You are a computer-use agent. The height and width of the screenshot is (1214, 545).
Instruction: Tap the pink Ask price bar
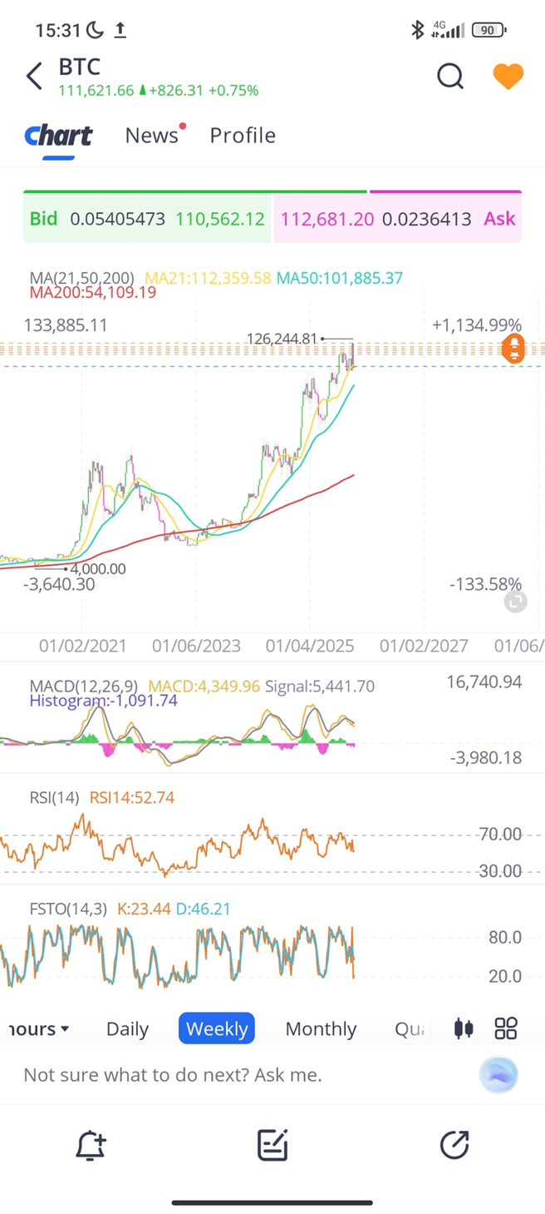coord(398,219)
